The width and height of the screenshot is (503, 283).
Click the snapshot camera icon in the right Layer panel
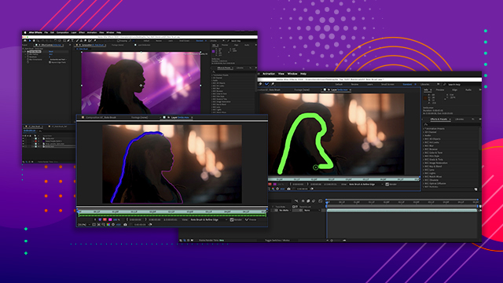(x=288, y=189)
